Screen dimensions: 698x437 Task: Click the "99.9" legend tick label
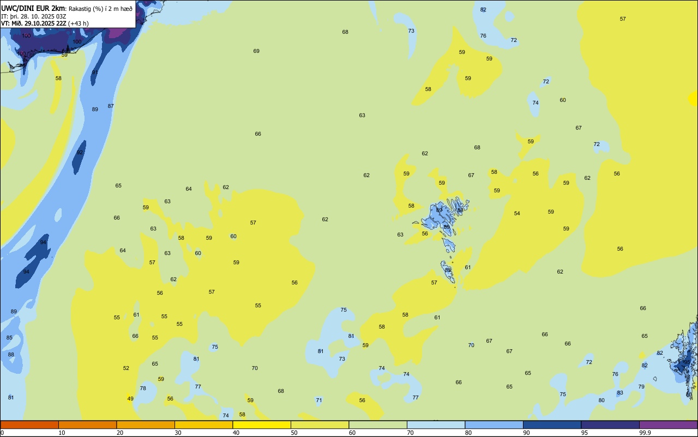pos(645,433)
